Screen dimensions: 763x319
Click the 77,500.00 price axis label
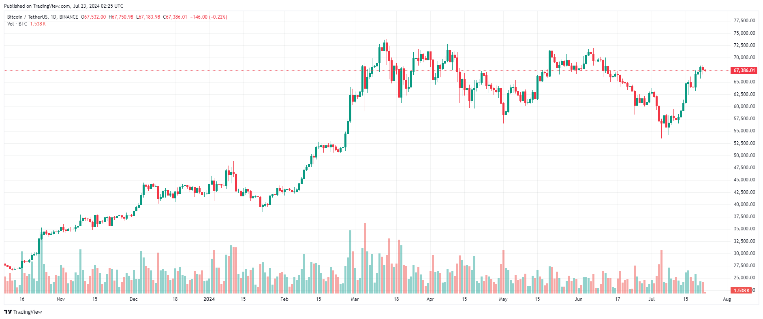click(x=744, y=21)
